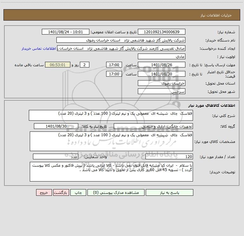Click the 17:00 time field beside 1401/08/26
The height and width of the screenshot is (236, 244).
coord(114,65)
